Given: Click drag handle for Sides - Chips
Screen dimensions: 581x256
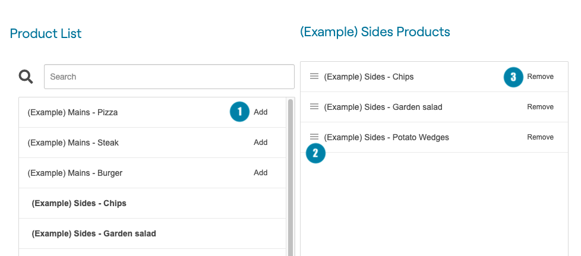Looking at the screenshot, I should pos(314,77).
